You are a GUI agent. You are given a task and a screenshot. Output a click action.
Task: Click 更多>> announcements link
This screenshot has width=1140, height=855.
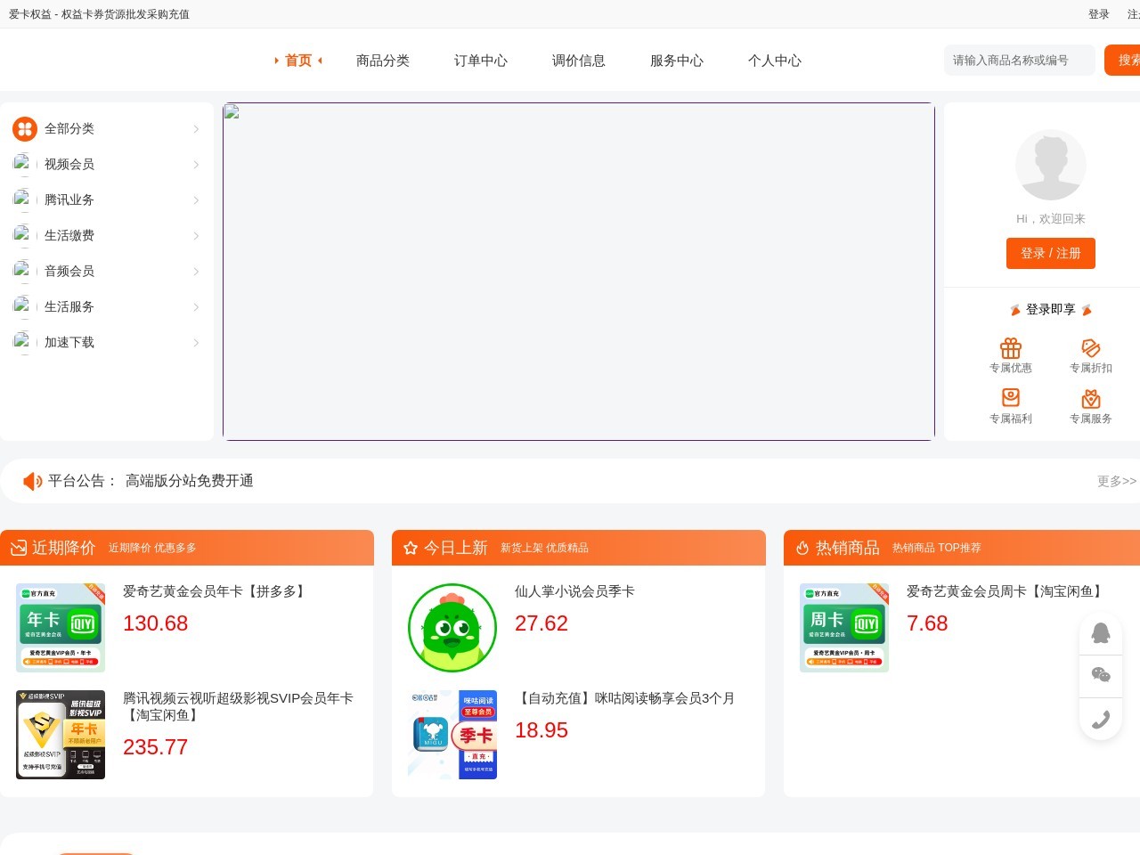pyautogui.click(x=1117, y=481)
